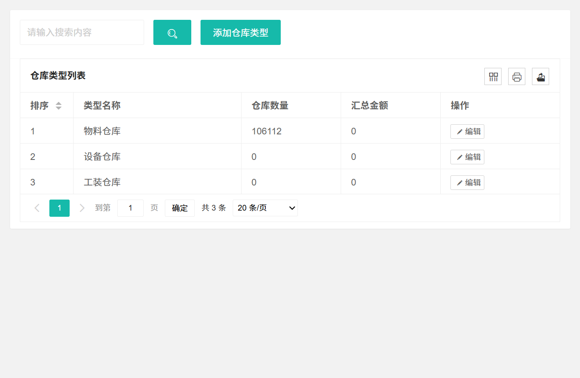Click the 106112 warehouse count value
The width and height of the screenshot is (580, 378).
267,131
